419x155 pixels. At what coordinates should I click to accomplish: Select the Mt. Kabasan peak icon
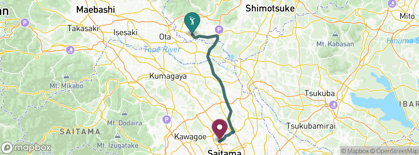335,34
